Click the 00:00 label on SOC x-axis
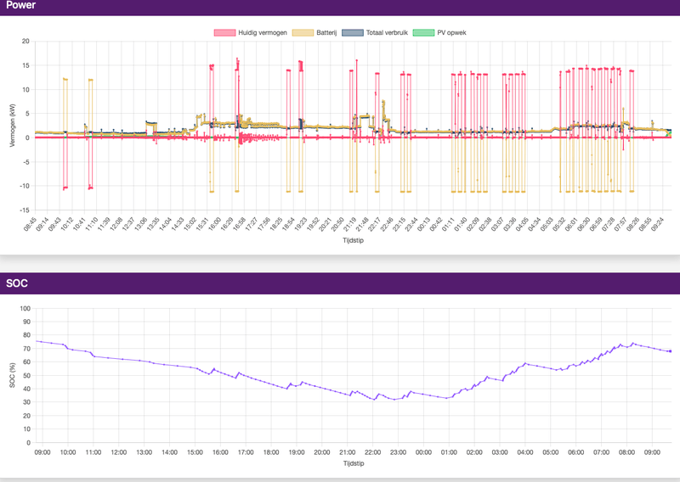The width and height of the screenshot is (680, 482). tap(423, 452)
